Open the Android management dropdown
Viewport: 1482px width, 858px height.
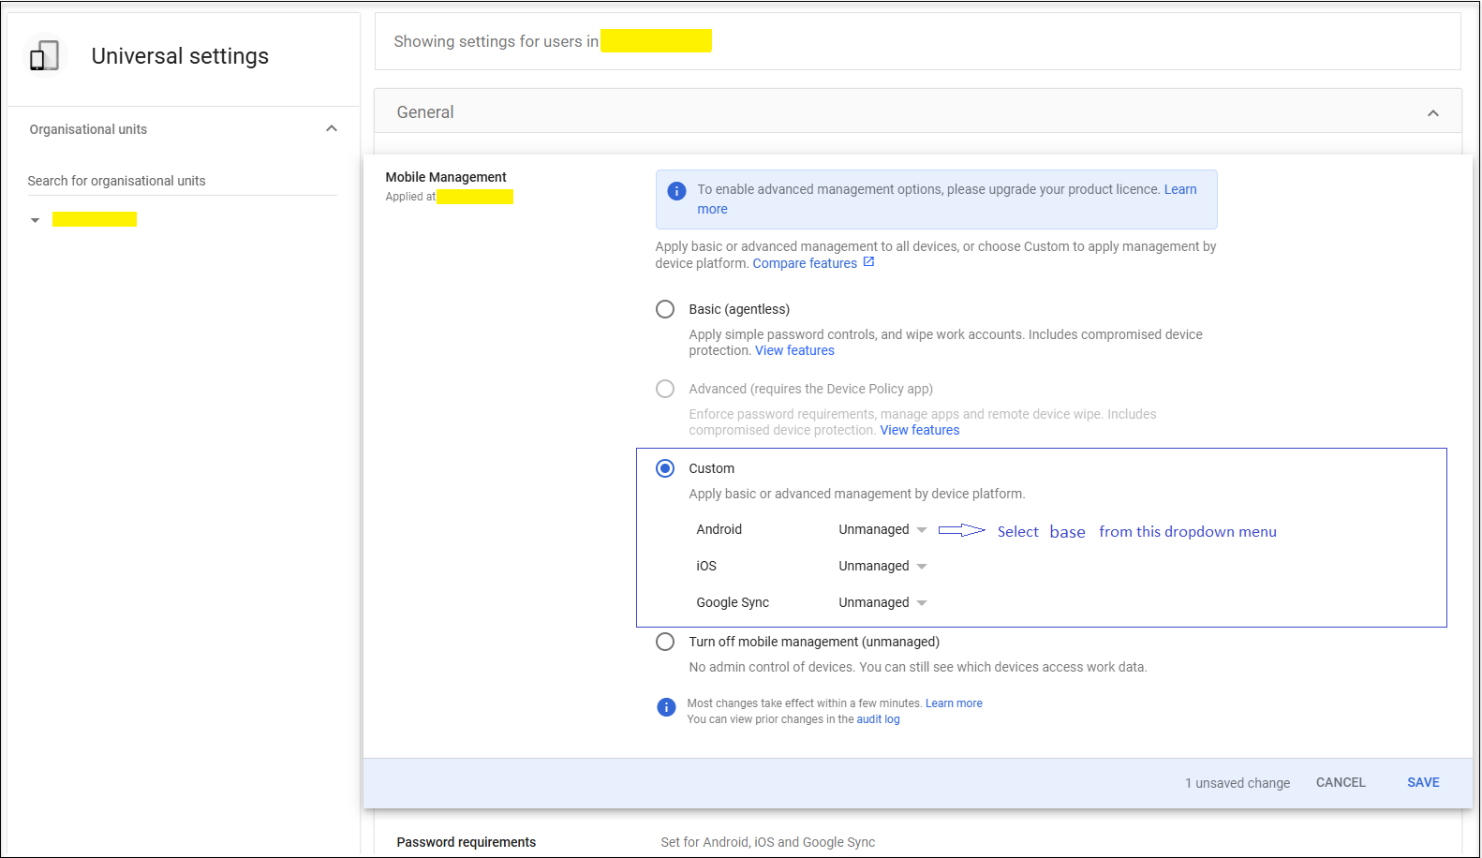tap(882, 530)
